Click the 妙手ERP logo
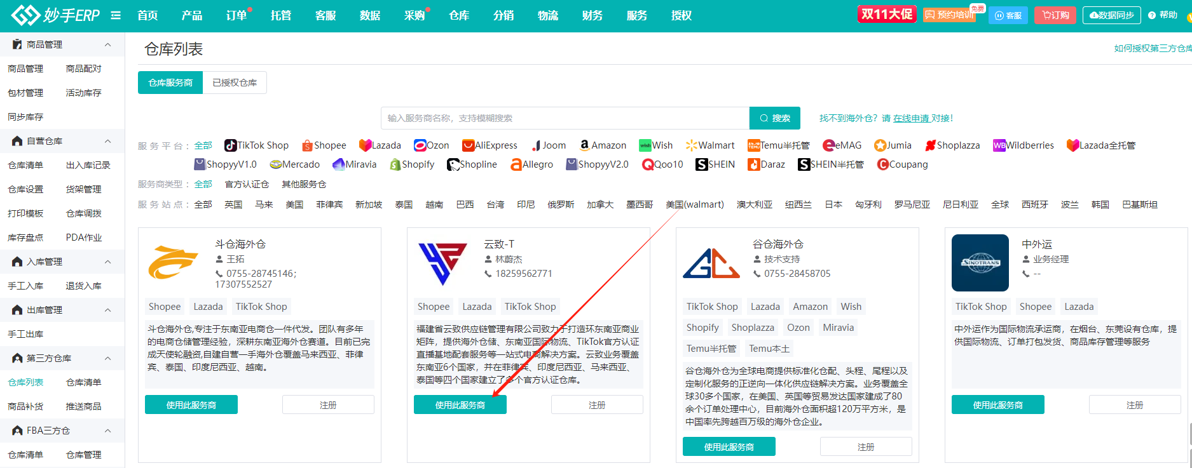 point(55,15)
